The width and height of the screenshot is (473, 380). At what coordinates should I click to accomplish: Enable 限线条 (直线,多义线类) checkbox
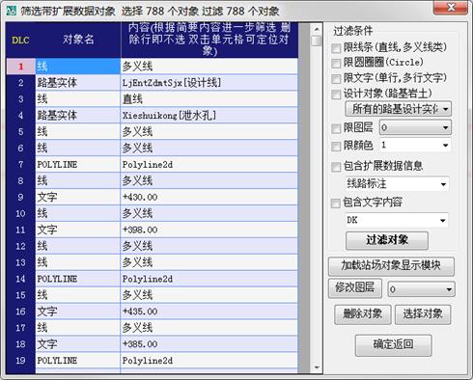pyautogui.click(x=336, y=48)
